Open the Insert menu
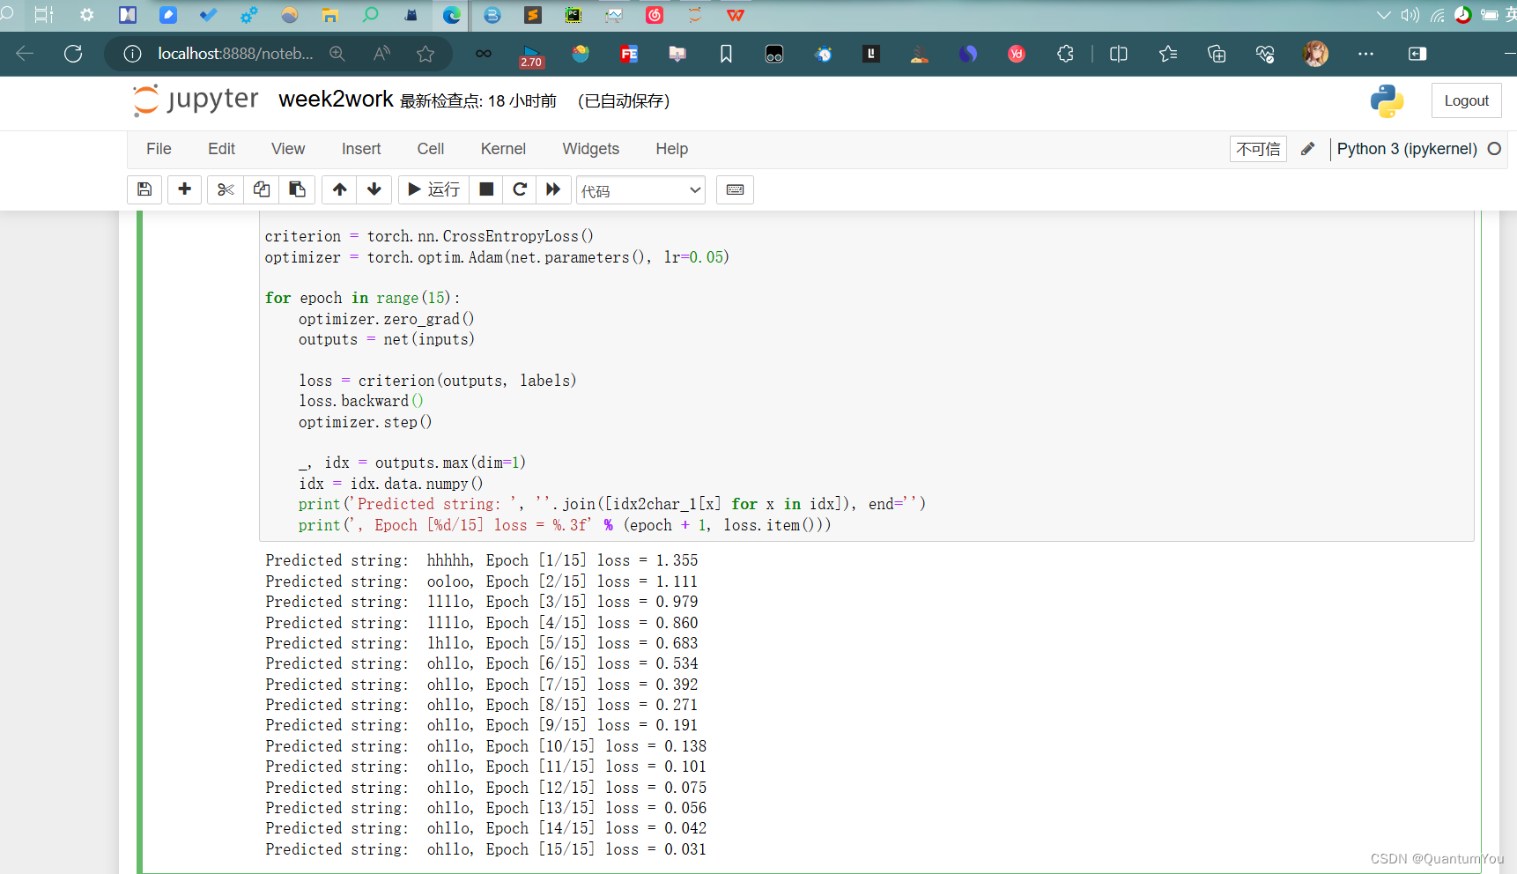 click(361, 149)
